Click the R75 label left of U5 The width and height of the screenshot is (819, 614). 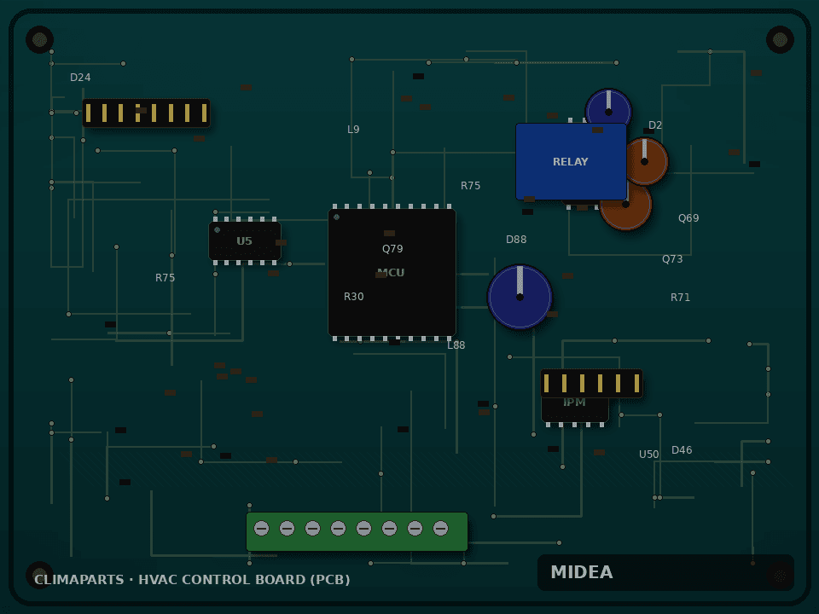point(165,278)
